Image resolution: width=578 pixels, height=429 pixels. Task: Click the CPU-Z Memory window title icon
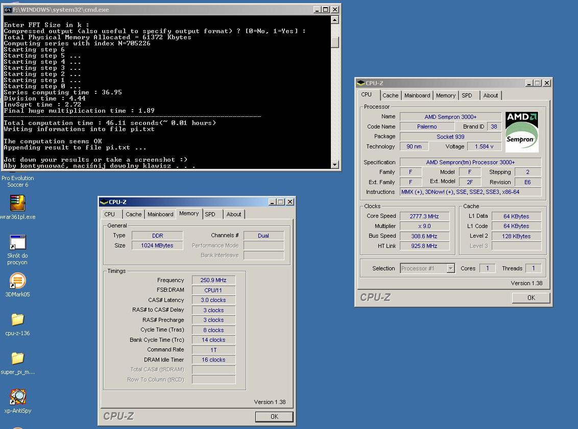[104, 202]
